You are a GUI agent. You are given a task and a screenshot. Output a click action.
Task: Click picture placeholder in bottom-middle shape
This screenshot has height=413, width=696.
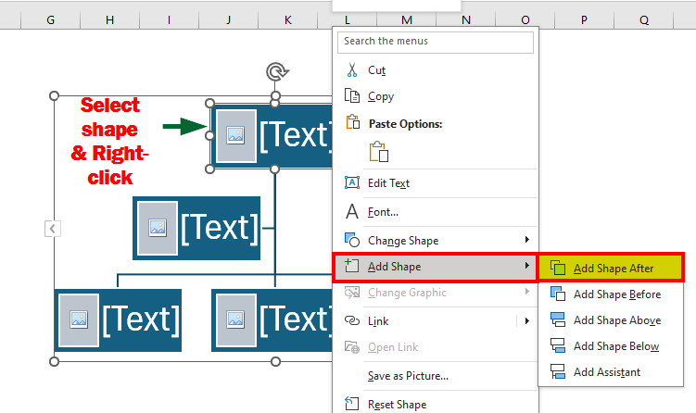pos(235,319)
